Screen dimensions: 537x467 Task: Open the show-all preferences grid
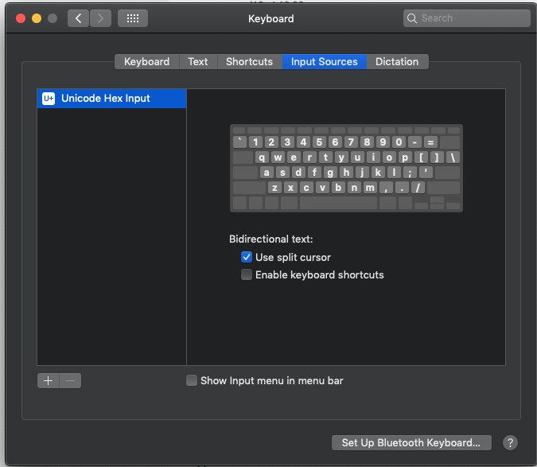[132, 18]
